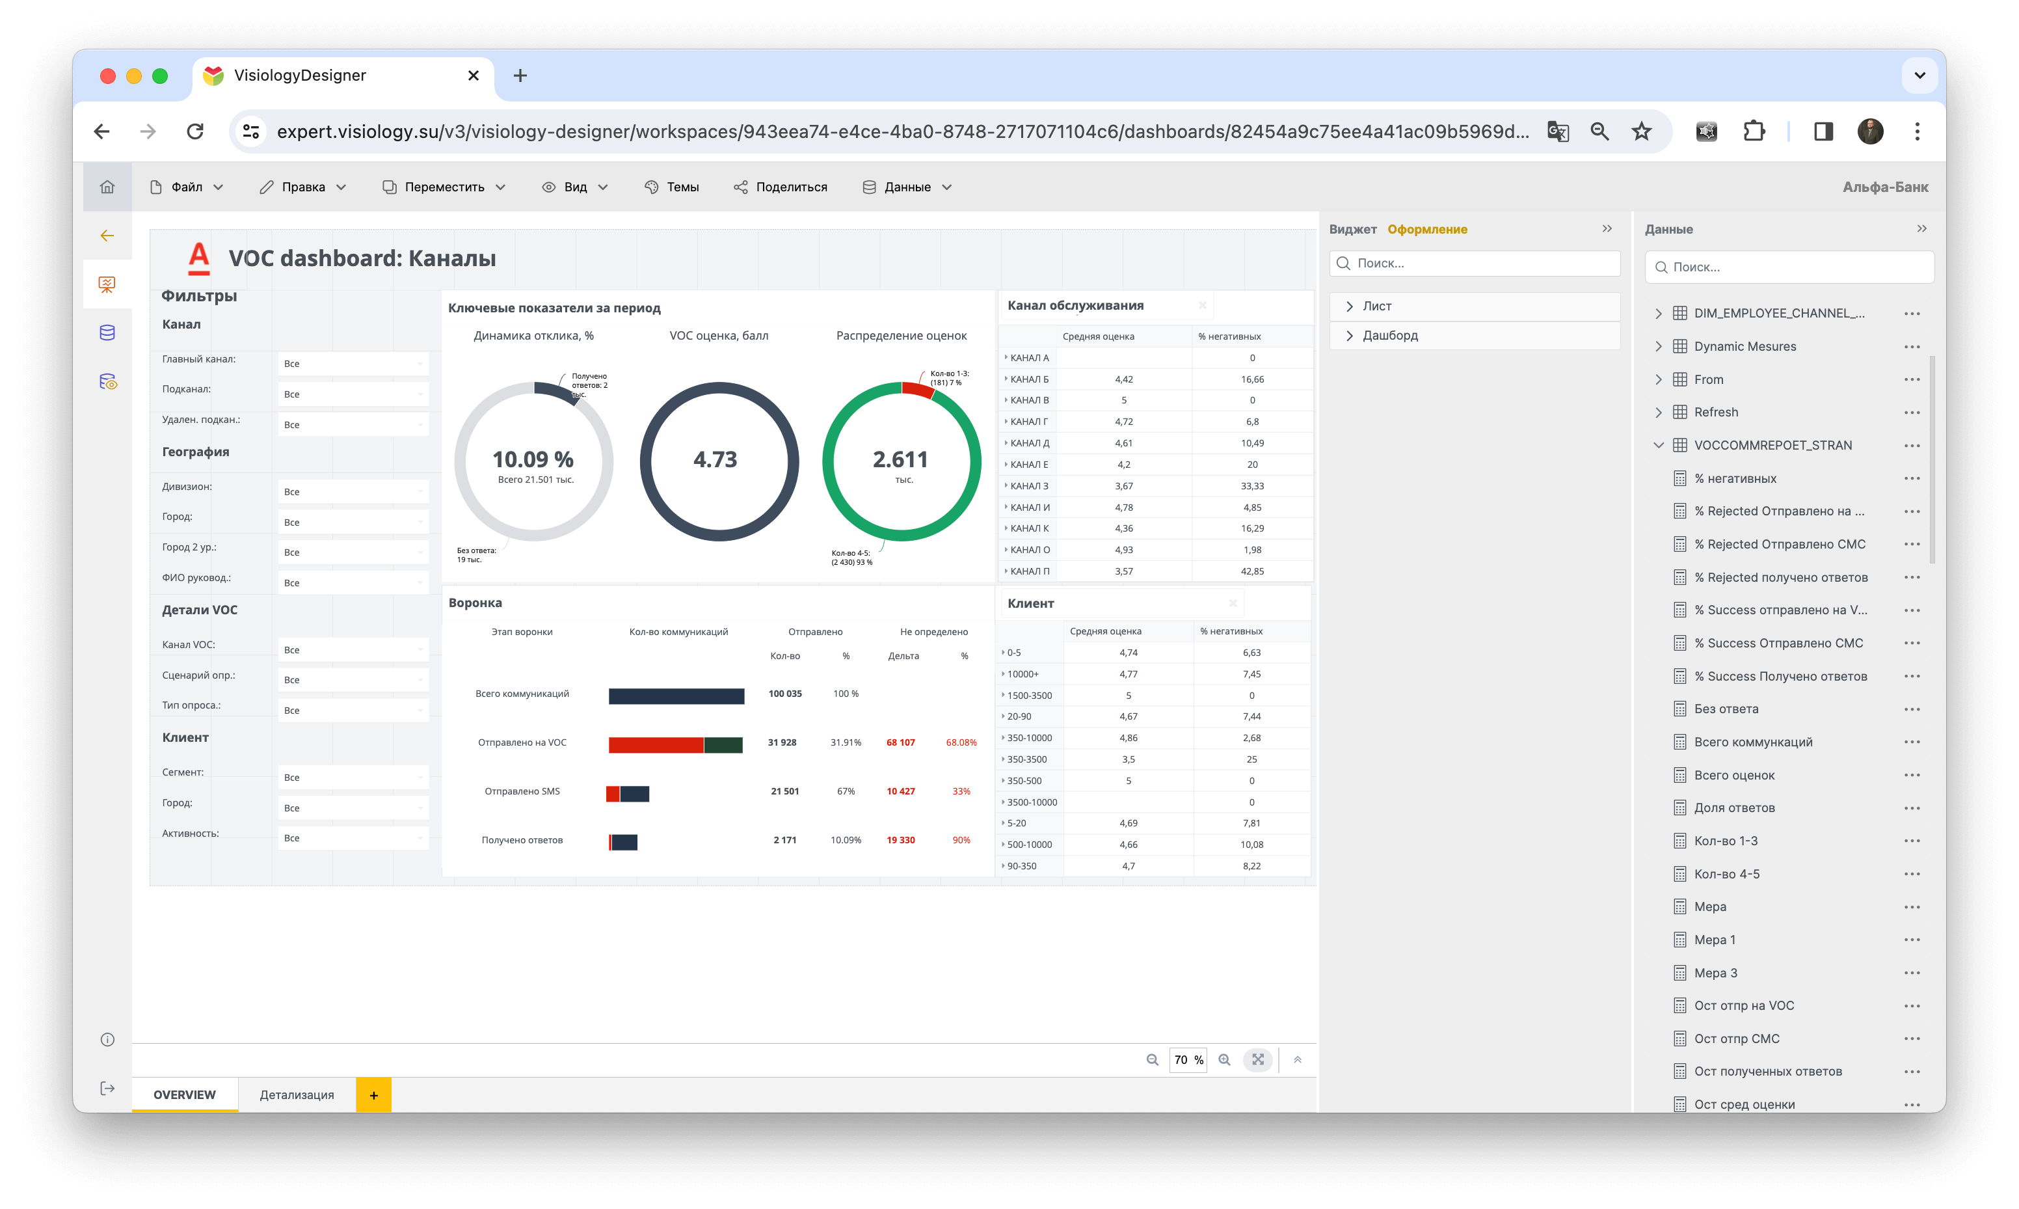Image resolution: width=2019 pixels, height=1209 pixels.
Task: Open the Правка menu
Action: 303,187
